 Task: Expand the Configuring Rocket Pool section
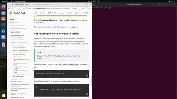pyautogui.click(x=19, y=79)
